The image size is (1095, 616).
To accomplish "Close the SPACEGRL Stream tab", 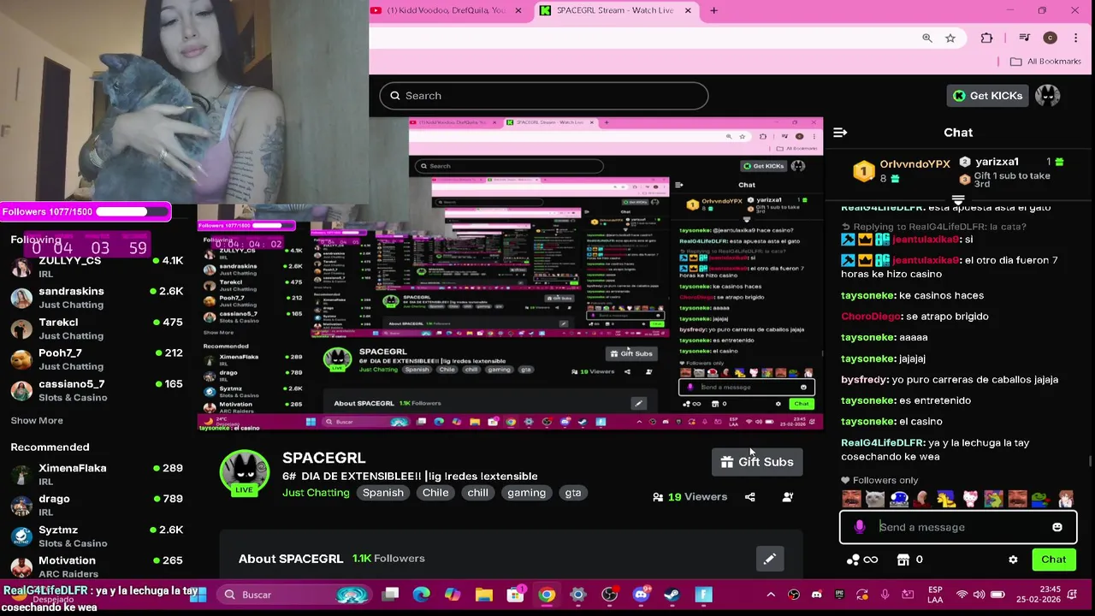I will click(x=689, y=10).
